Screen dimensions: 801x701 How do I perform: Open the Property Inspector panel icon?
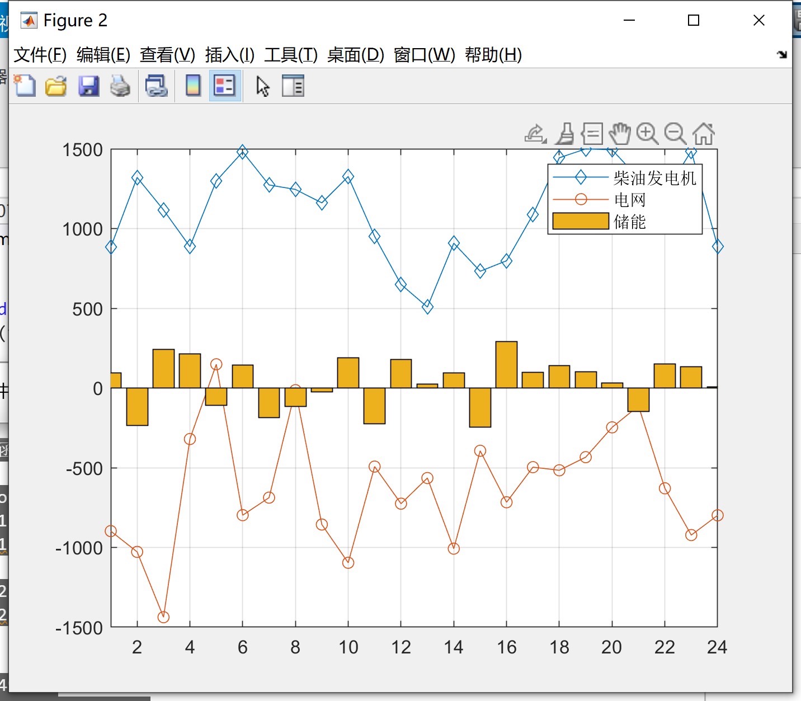coord(293,86)
